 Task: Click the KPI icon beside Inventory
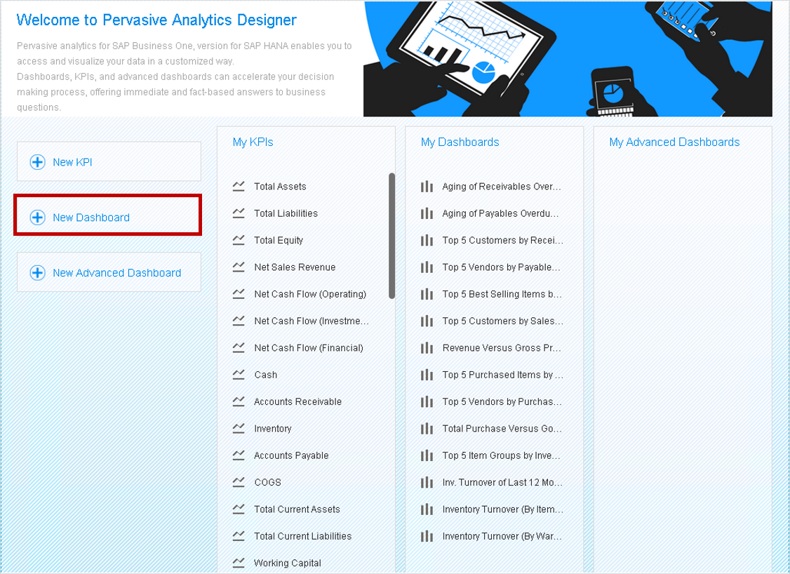pos(239,428)
